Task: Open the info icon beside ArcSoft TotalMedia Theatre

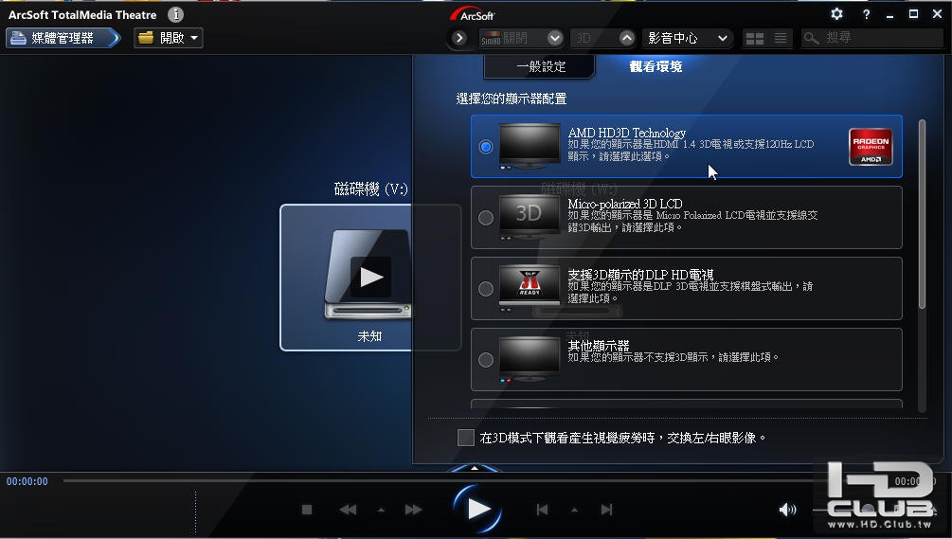Action: pos(175,14)
